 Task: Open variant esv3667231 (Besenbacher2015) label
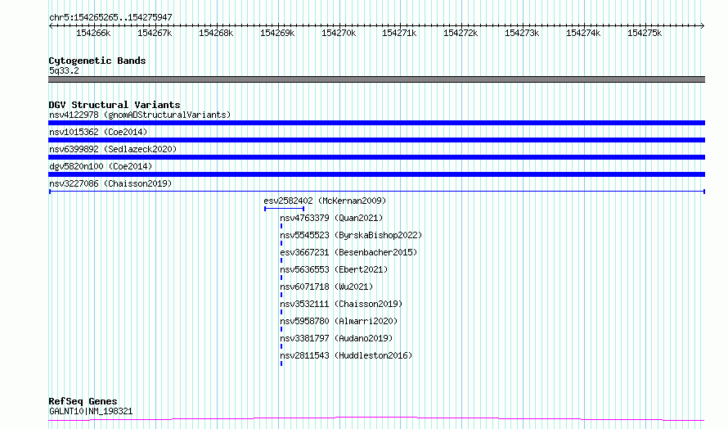pos(348,252)
